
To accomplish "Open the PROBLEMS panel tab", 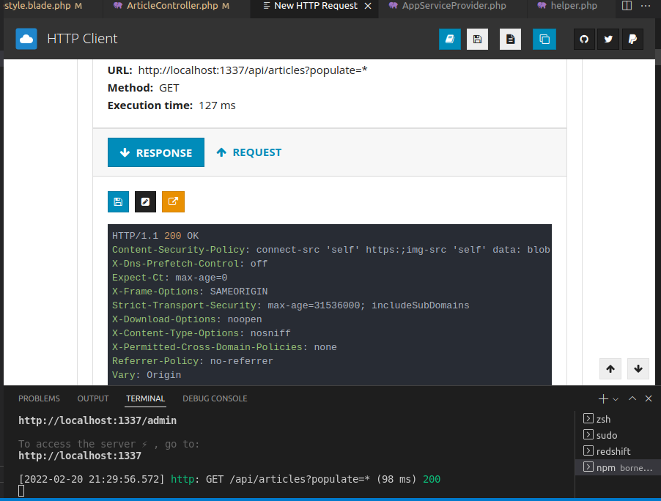I will 39,398.
